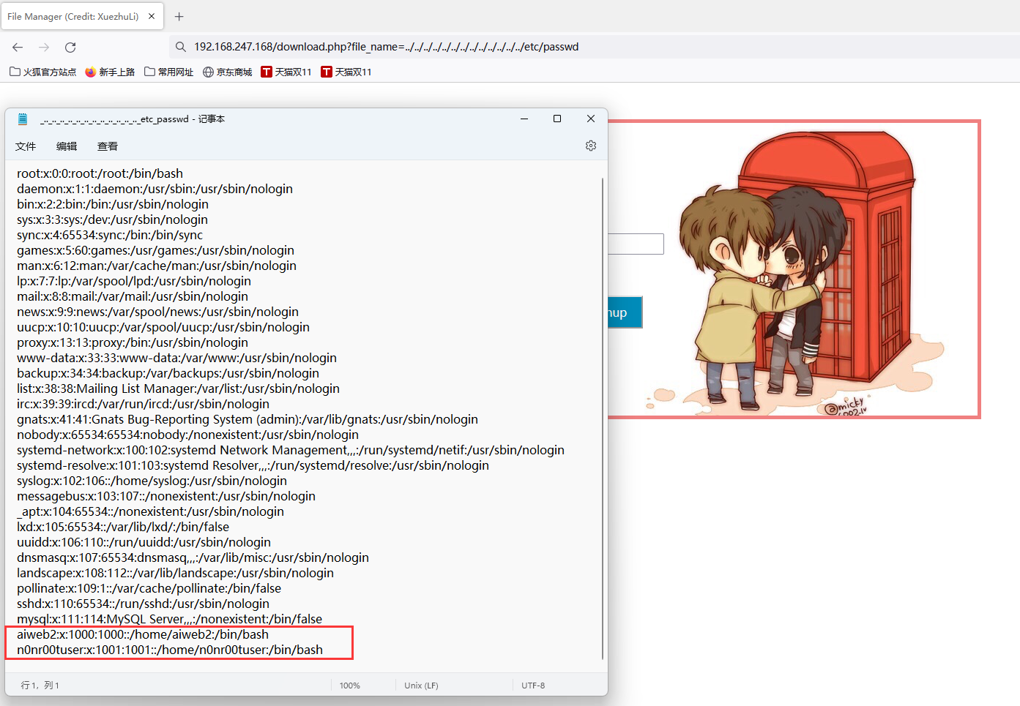This screenshot has height=706, width=1020.
Task: Click the sync:x:4:65534 line
Action: click(x=110, y=235)
